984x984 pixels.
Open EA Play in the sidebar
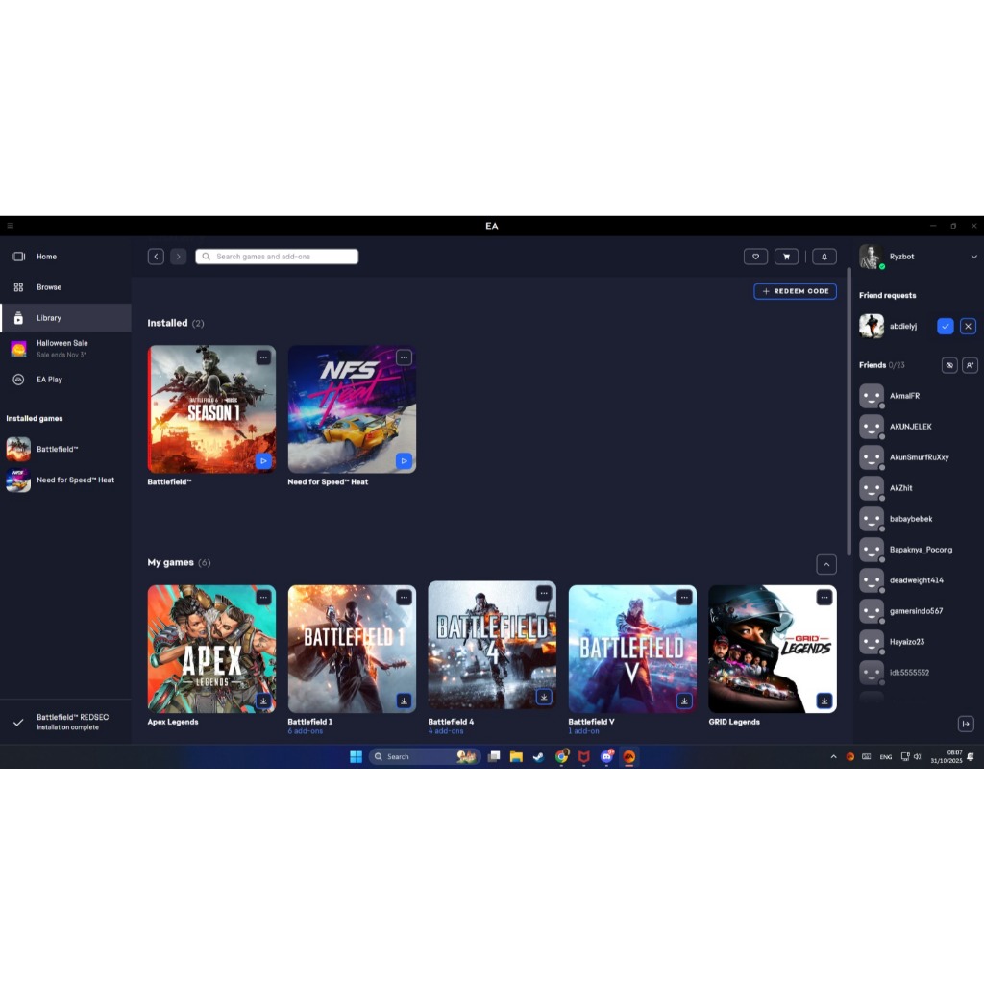coord(49,380)
